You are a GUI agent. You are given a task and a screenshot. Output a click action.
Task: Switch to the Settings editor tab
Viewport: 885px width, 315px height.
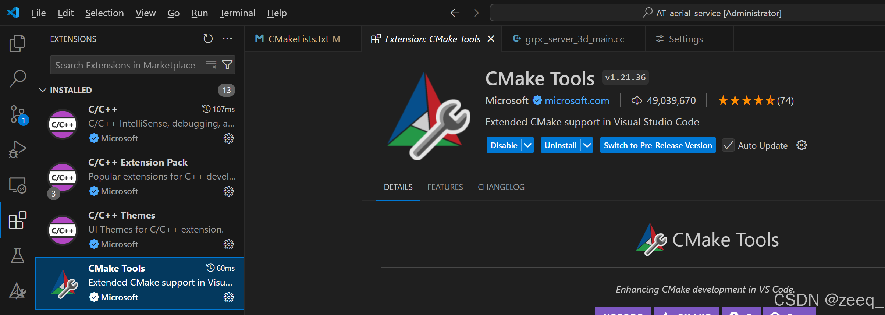689,39
